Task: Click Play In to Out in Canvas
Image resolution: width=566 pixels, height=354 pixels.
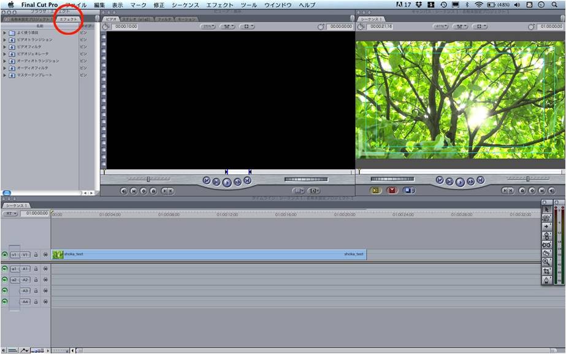Action: [449, 182]
